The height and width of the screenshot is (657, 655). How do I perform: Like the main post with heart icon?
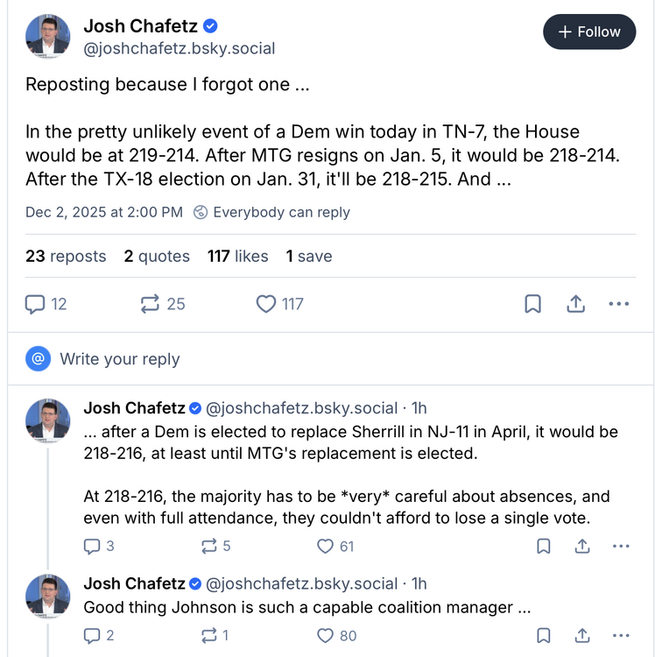(266, 304)
